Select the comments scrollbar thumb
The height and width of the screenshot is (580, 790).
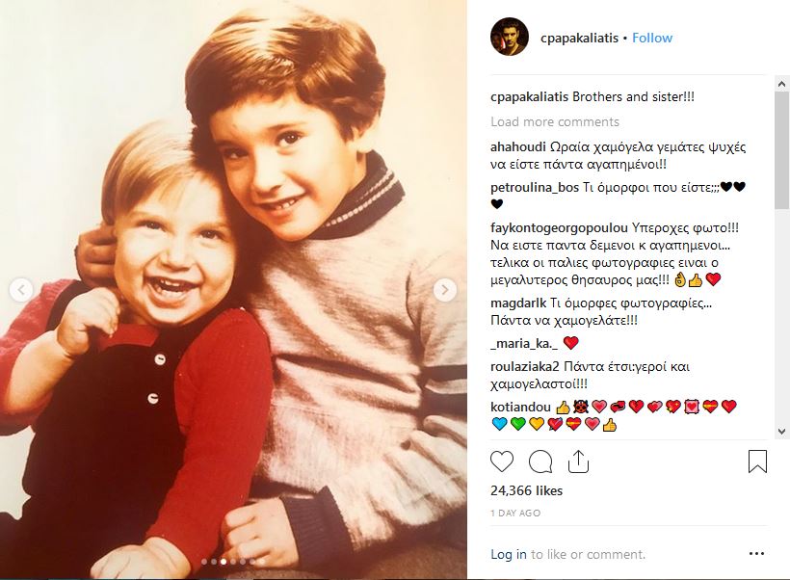(782, 149)
